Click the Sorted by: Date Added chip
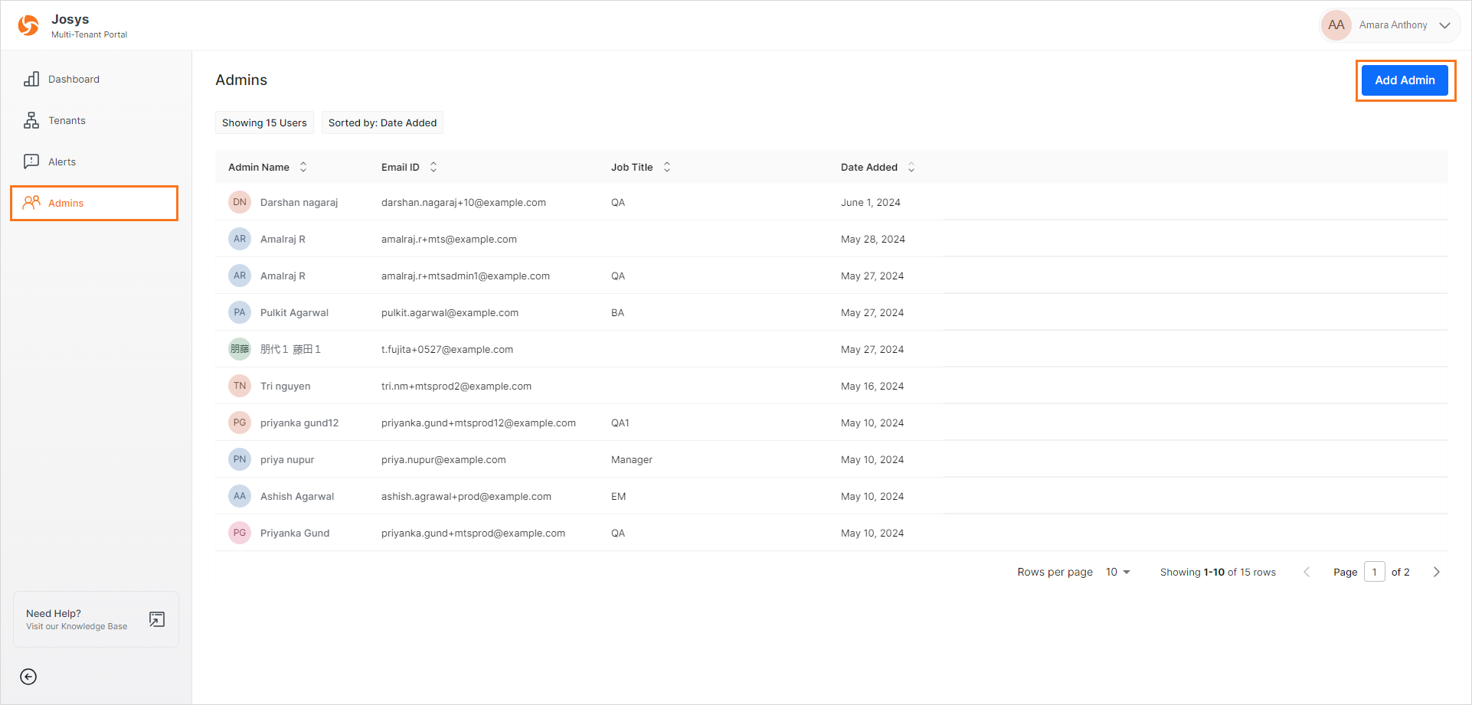 click(382, 122)
